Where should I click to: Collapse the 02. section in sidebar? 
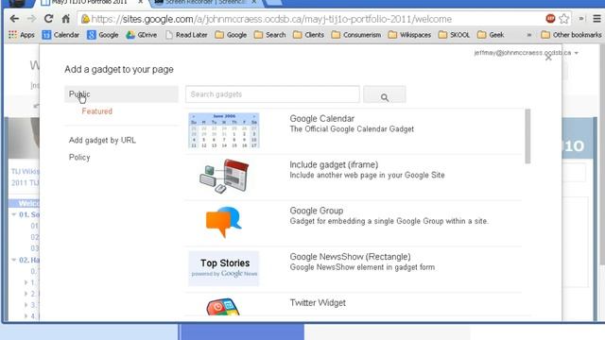(14, 260)
